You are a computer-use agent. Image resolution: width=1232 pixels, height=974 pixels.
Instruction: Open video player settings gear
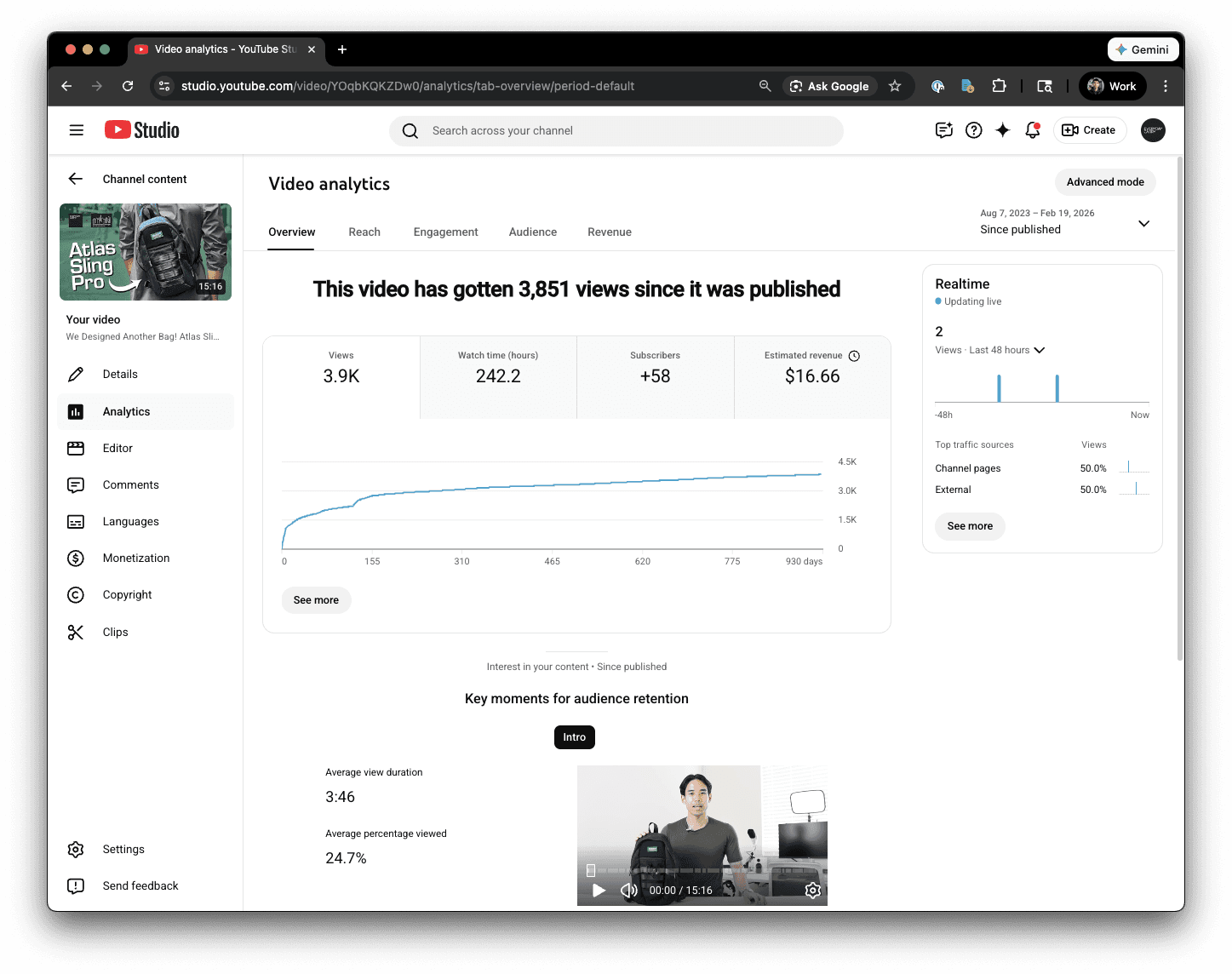(x=813, y=891)
